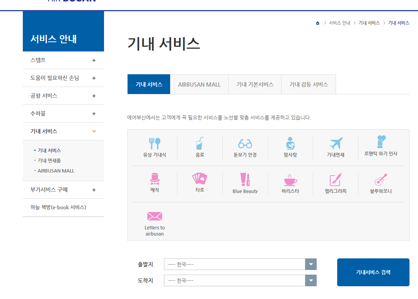Image resolution: width=418 pixels, height=299 pixels.
Task: Select the 블루하모니 guitar icon
Action: (380, 179)
